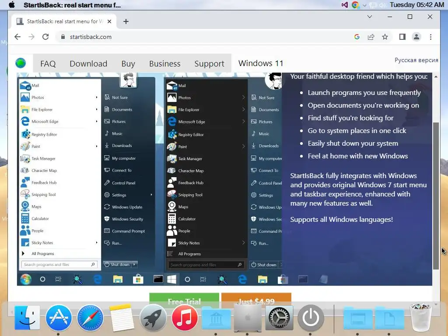Expand Settings submenu arrow in light menu

[x=151, y=195]
